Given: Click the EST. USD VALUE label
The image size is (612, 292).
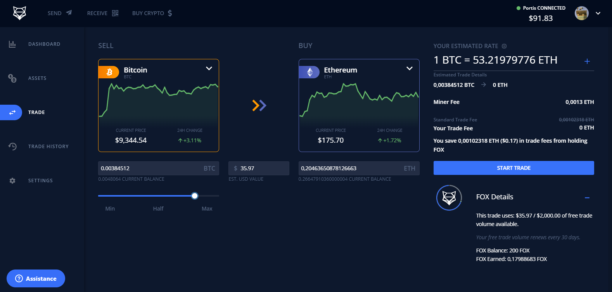Looking at the screenshot, I should (x=246, y=179).
